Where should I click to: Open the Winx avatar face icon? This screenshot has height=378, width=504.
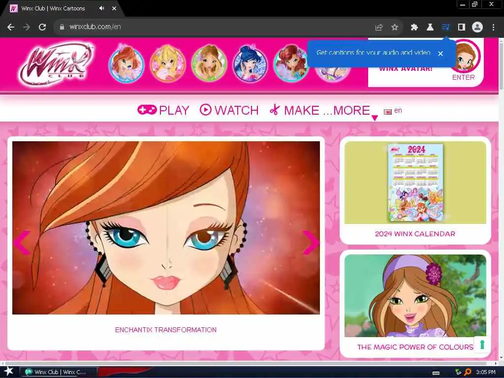click(x=465, y=56)
